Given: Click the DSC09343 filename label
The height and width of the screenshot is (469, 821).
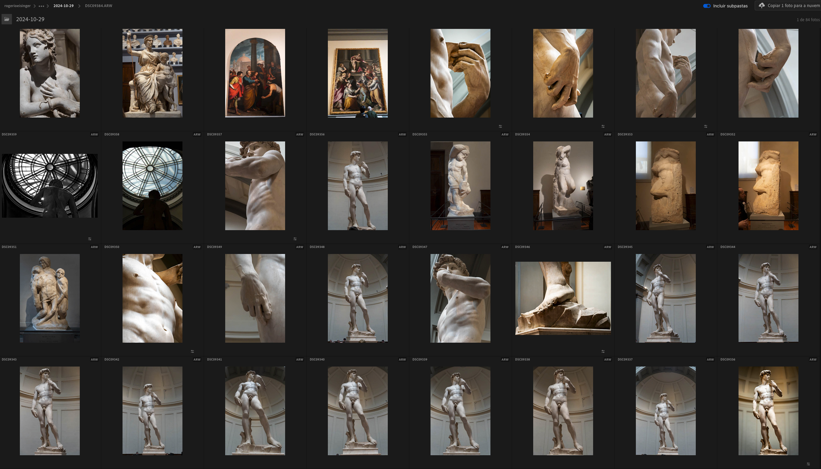Looking at the screenshot, I should [x=9, y=359].
